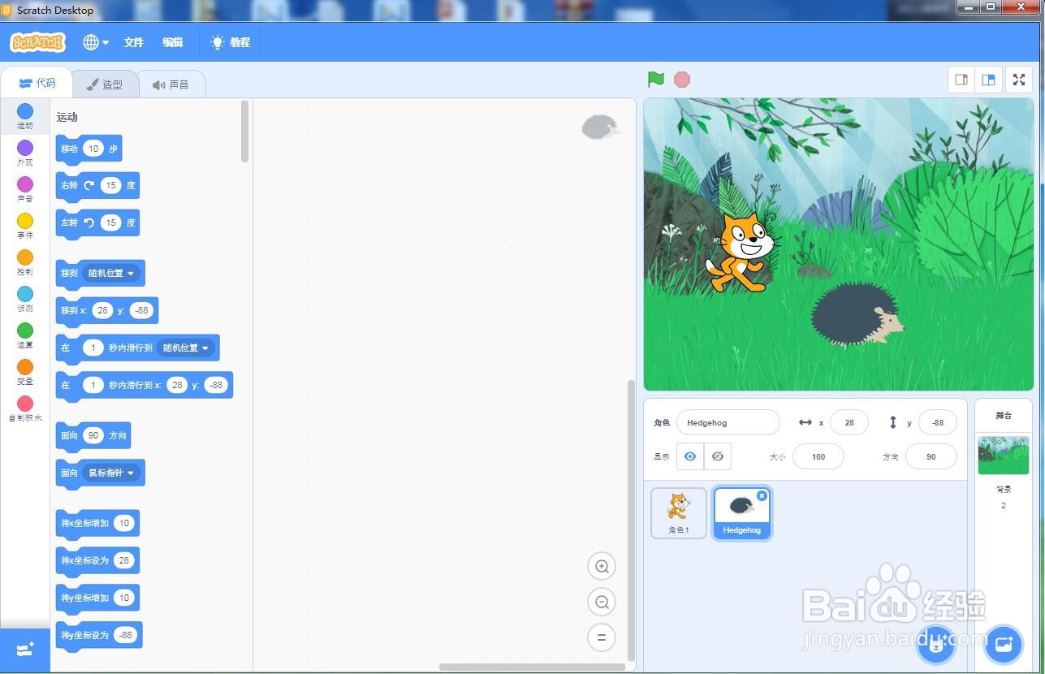This screenshot has height=674, width=1045.
Task: Zoom in on the code workspace
Action: [602, 566]
